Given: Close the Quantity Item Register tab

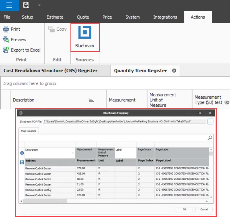Looking at the screenshot, I should 174,71.
